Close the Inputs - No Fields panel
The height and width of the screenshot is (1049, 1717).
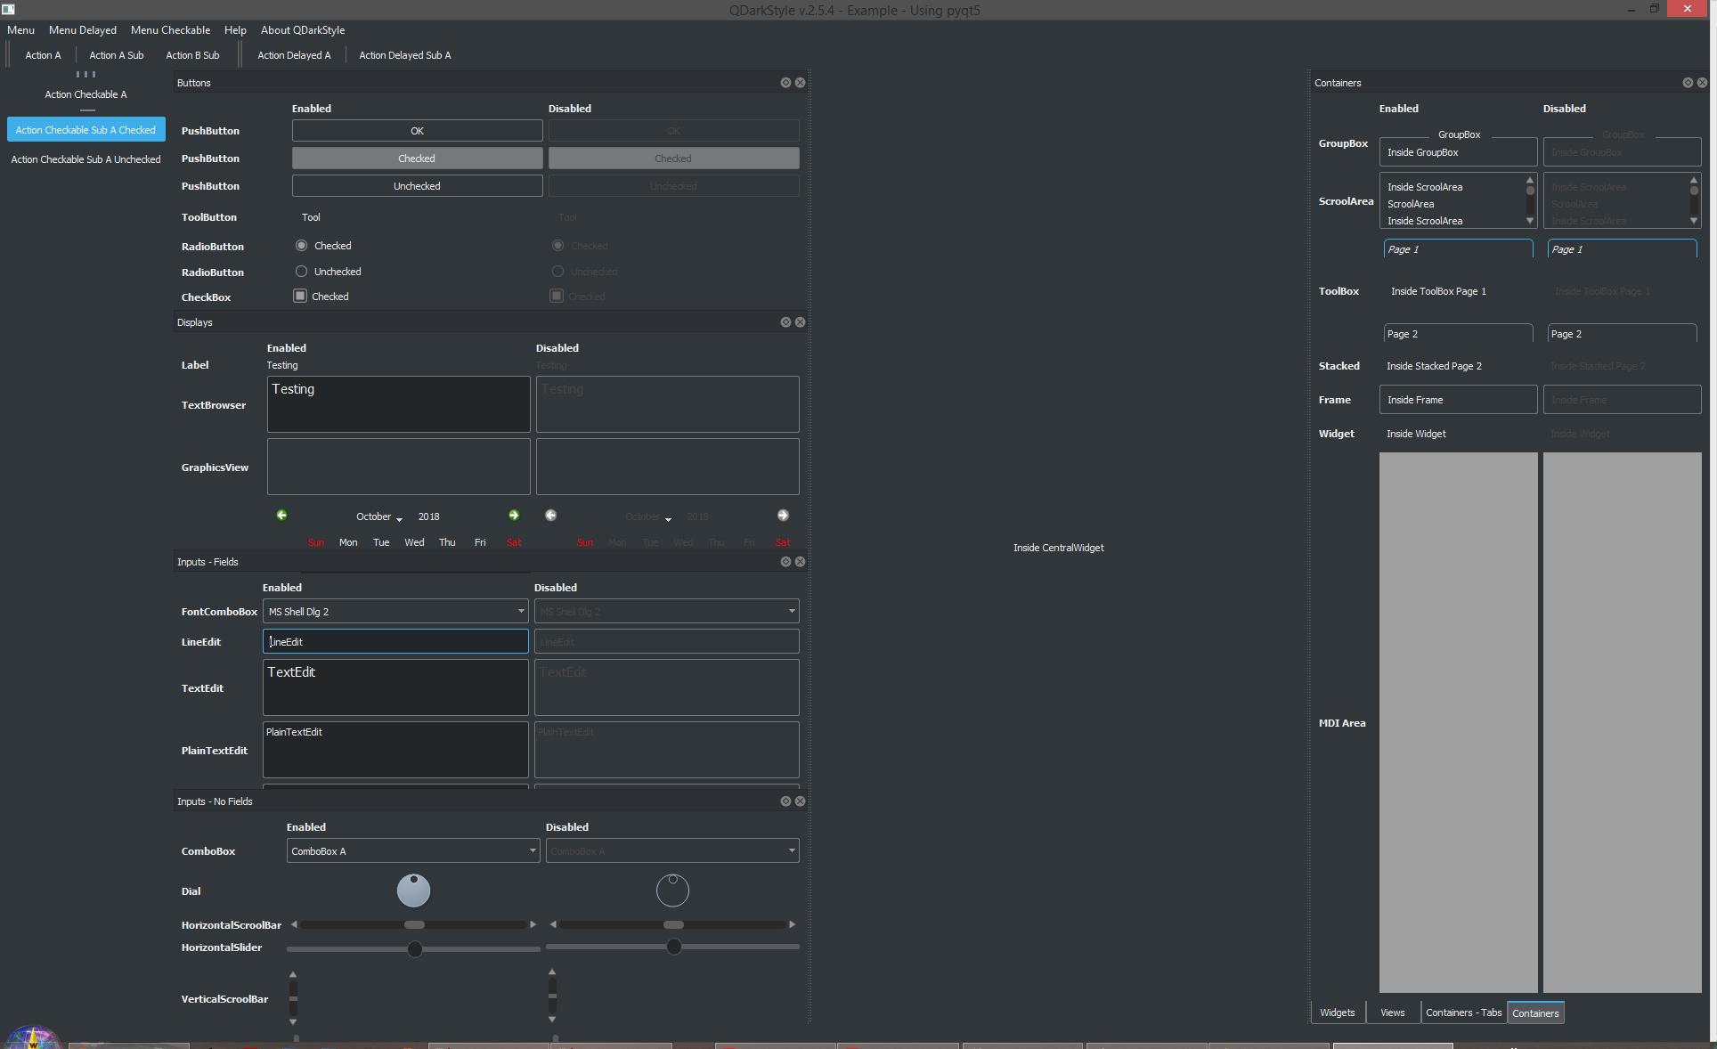coord(800,801)
